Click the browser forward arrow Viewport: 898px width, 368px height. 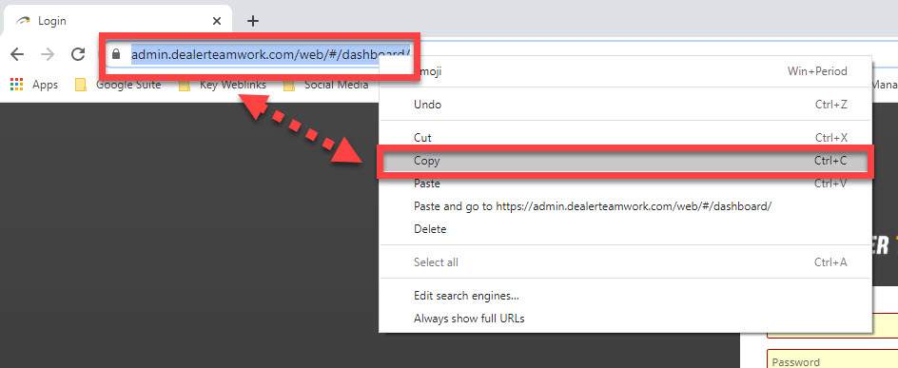(x=49, y=54)
